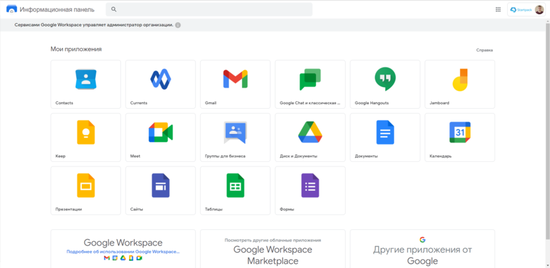
Task: Click the Справка help link
Action: pos(485,50)
